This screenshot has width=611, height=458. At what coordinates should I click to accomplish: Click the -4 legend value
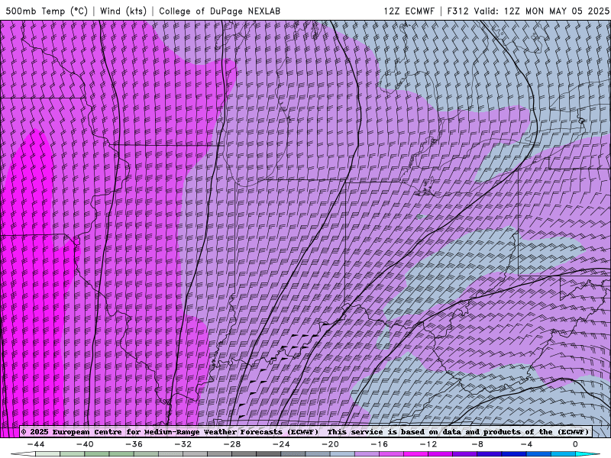pyautogui.click(x=526, y=444)
